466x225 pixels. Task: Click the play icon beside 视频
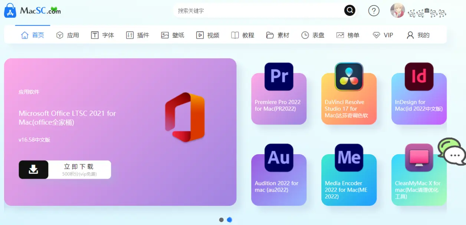click(x=200, y=35)
